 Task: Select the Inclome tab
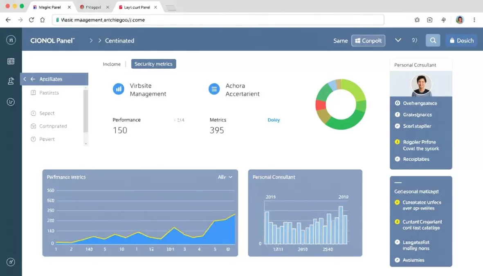click(x=112, y=64)
